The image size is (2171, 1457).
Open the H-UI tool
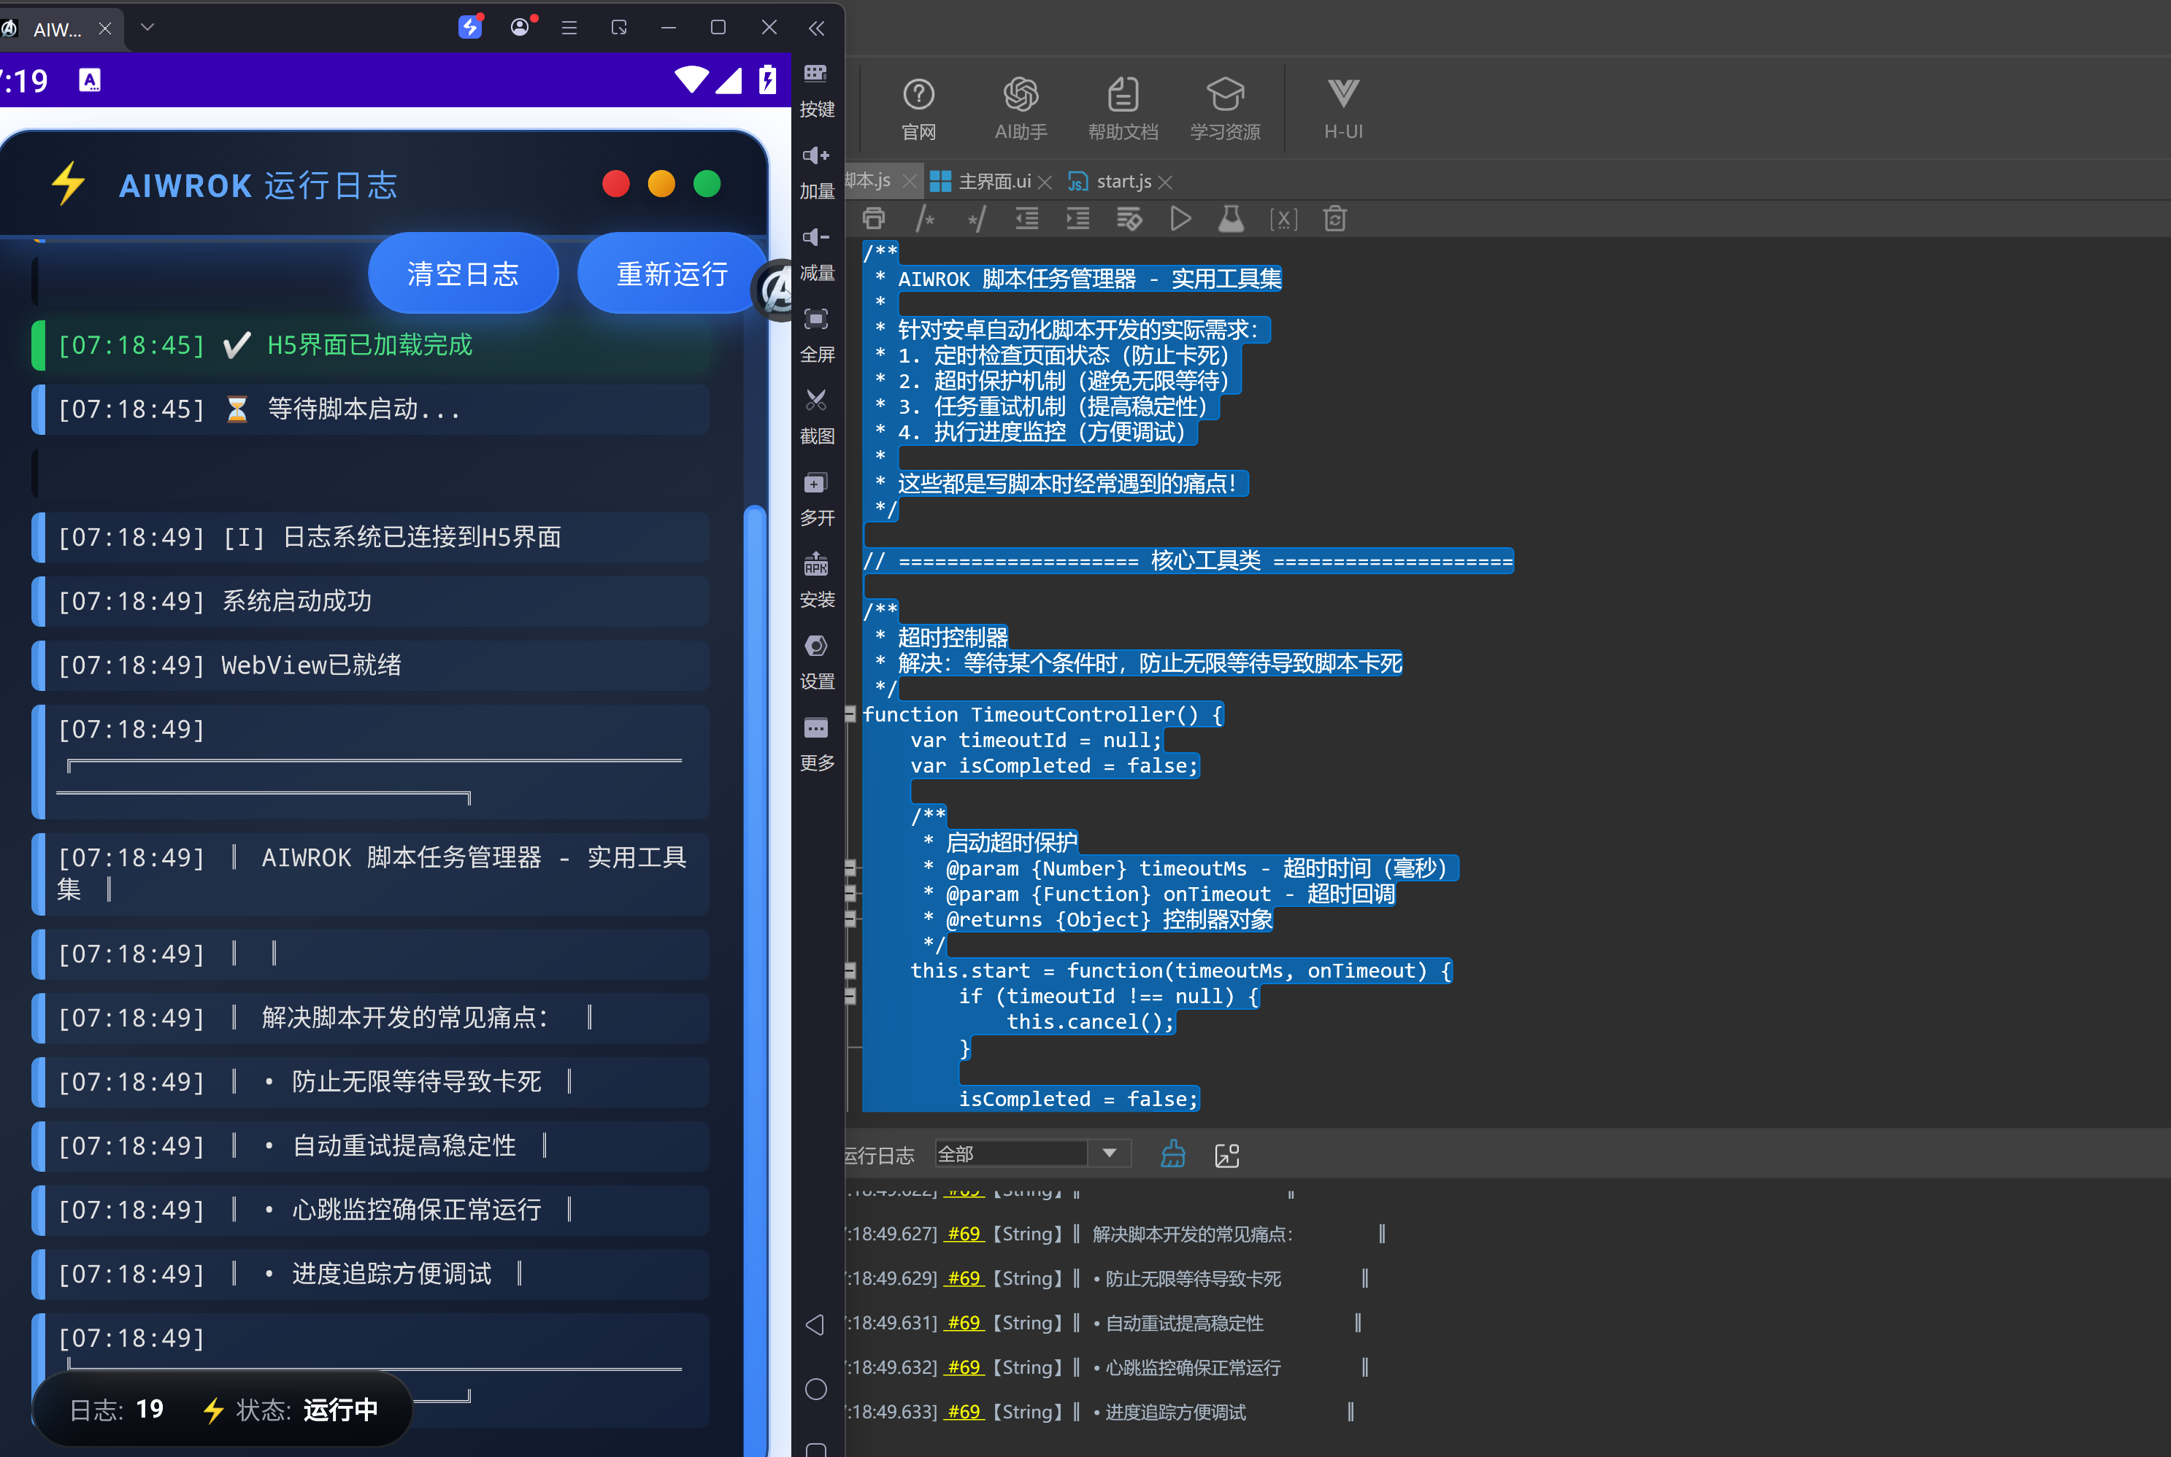[x=1342, y=108]
